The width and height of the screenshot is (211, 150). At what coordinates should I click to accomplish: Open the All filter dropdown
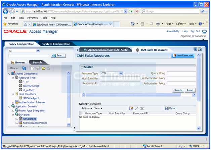pos(38,51)
